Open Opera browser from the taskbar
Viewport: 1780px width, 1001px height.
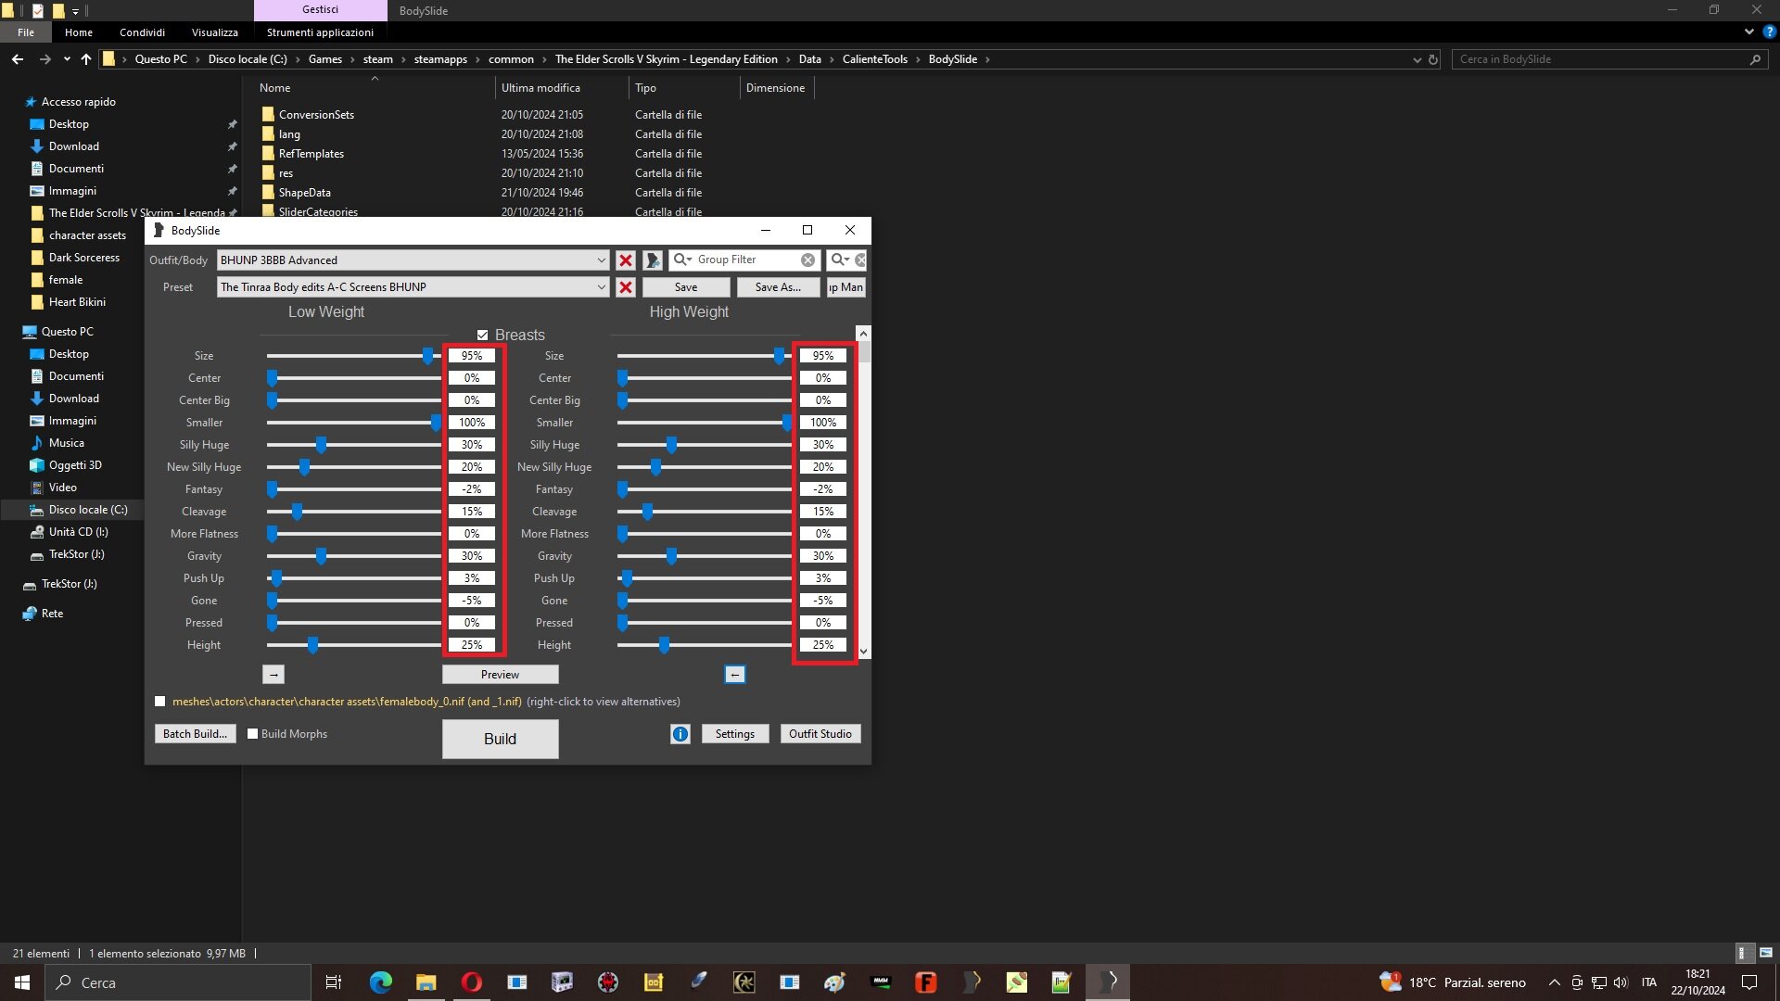472,982
